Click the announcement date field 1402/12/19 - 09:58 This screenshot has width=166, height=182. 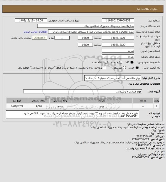click(x=31, y=20)
